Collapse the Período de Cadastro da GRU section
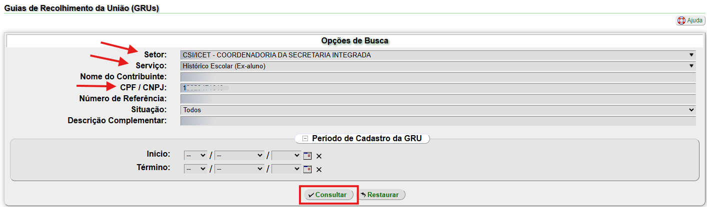This screenshot has height=207, width=707. [x=305, y=139]
